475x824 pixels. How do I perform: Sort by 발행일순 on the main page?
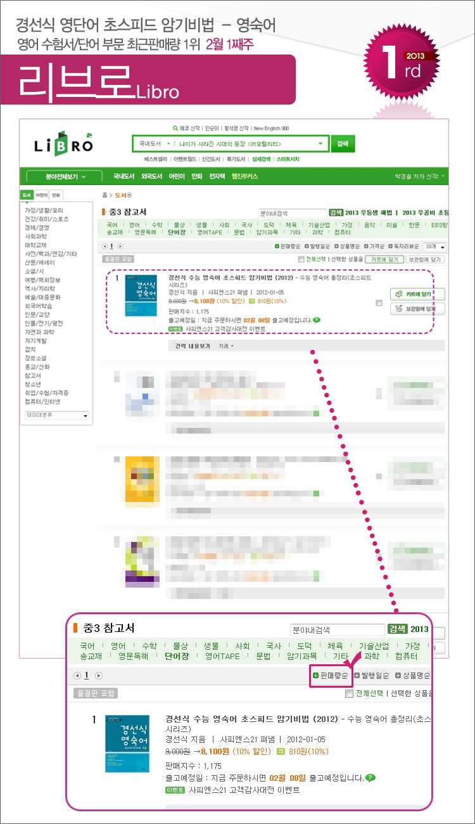point(319,246)
